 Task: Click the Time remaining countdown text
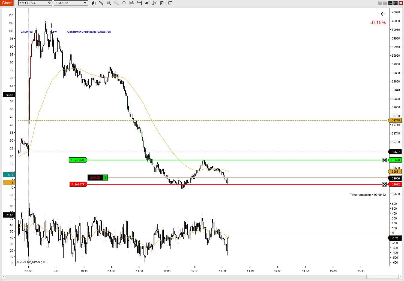[x=368, y=195]
